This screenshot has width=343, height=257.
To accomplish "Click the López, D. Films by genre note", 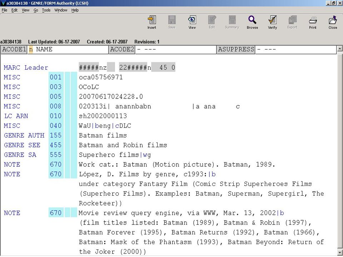I will coord(201,188).
